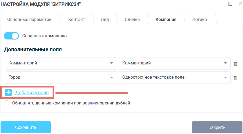This screenshot has height=134, width=243.
Task: Open the left Комментарий dropdown
Action: [61, 63]
